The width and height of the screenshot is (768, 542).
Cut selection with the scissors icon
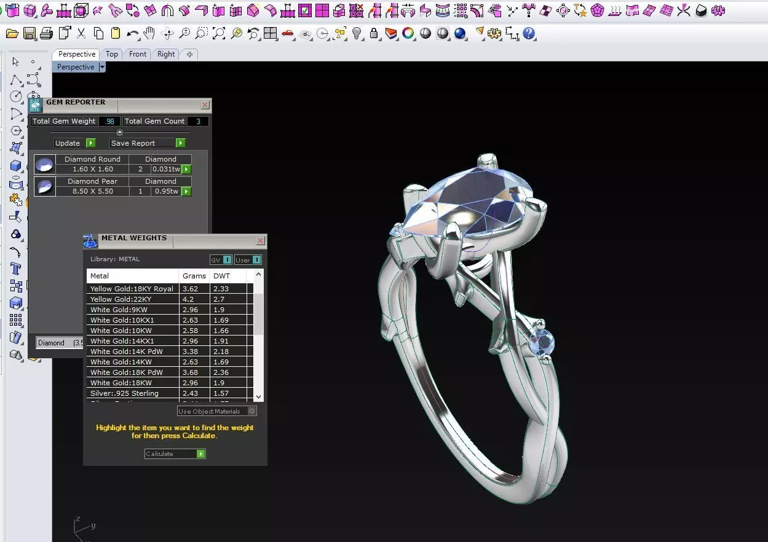coord(81,34)
